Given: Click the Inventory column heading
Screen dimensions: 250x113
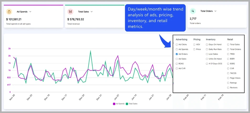Looking at the screenshot, I should coord(211,39).
